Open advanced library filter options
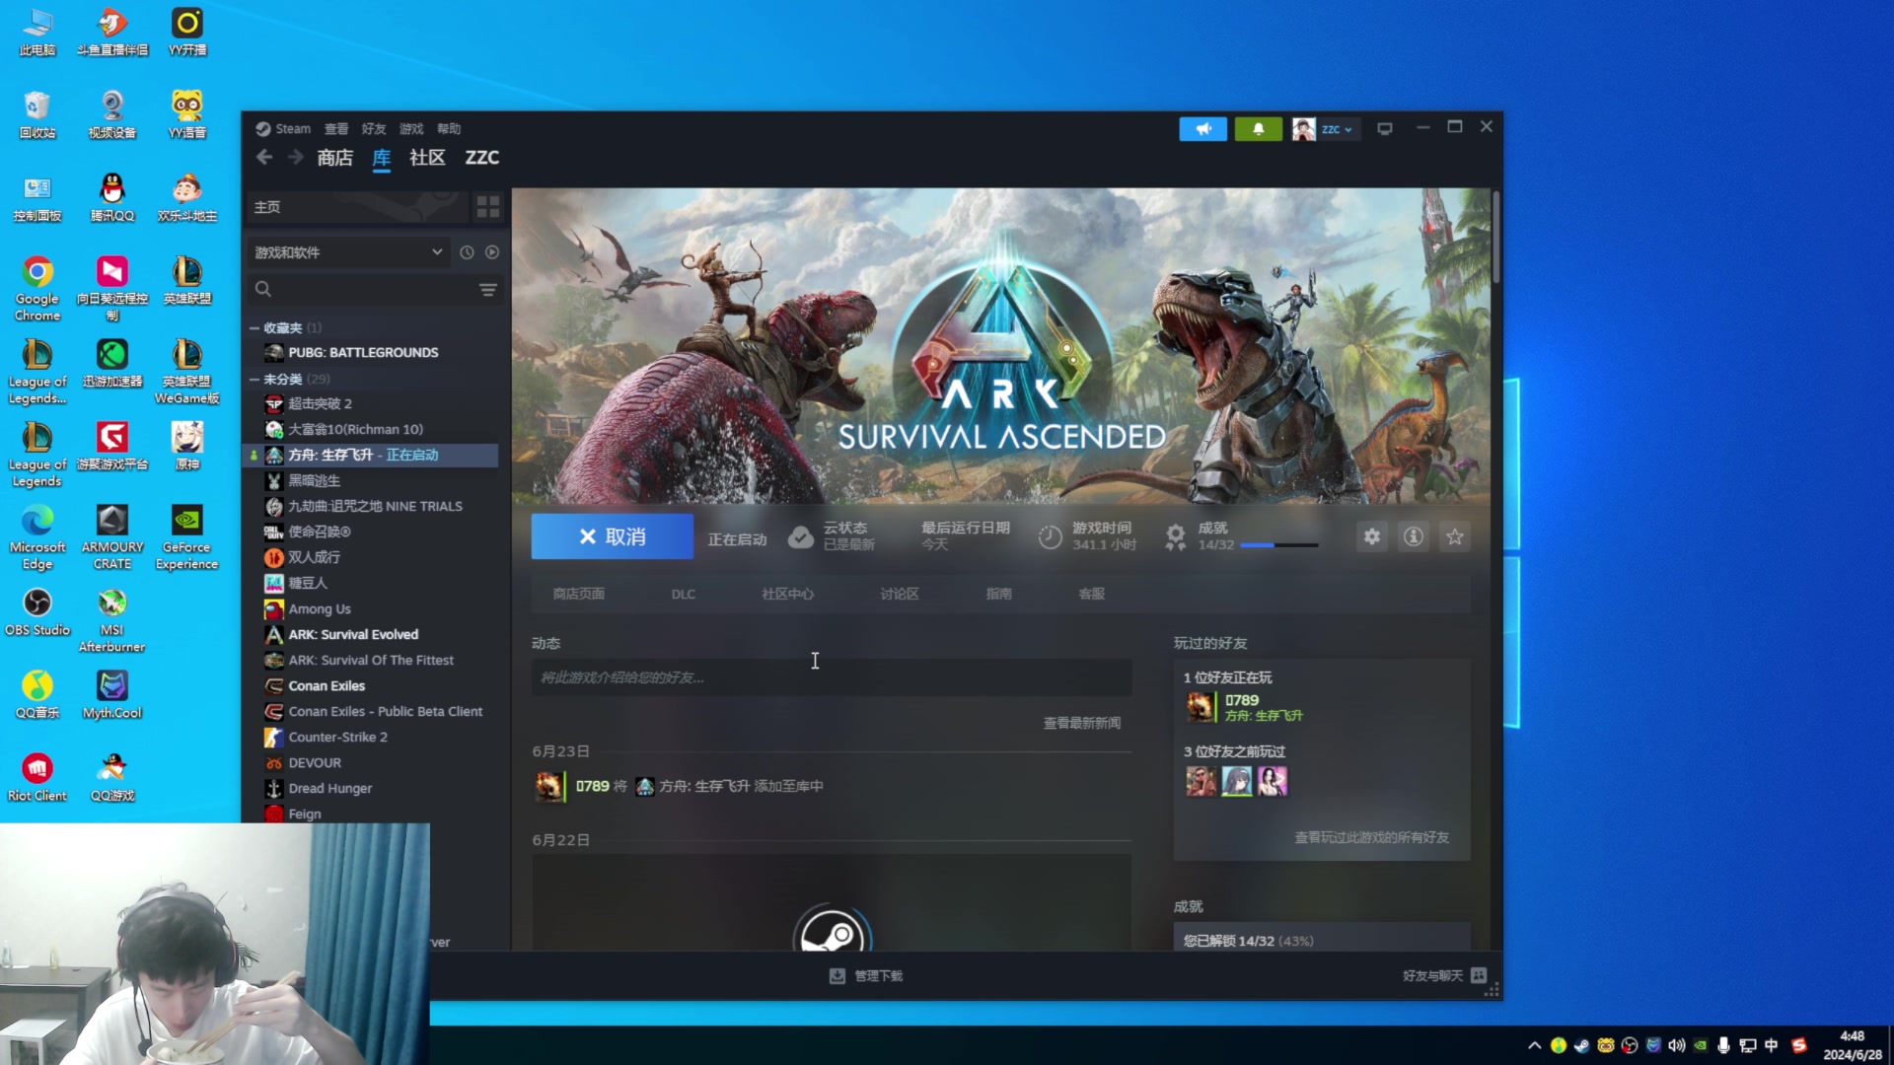 488,289
